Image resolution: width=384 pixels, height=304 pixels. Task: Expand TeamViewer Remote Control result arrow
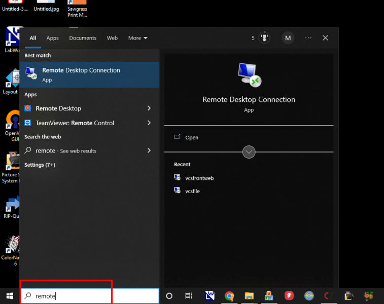[x=149, y=123]
